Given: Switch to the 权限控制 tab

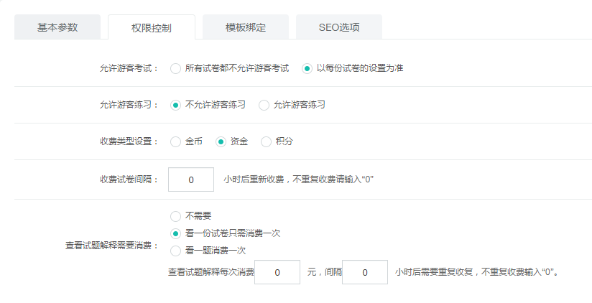Looking at the screenshot, I should click(152, 28).
